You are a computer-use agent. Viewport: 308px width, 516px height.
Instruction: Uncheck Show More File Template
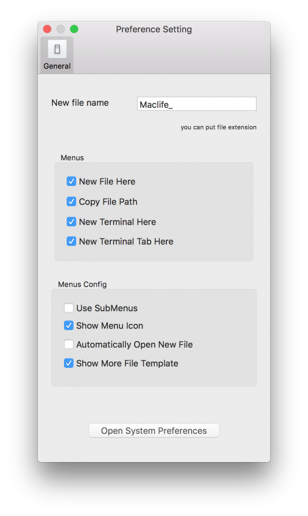(69, 363)
